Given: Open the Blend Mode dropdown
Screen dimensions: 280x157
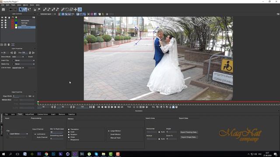Looking at the screenshot, I should point(18,57).
